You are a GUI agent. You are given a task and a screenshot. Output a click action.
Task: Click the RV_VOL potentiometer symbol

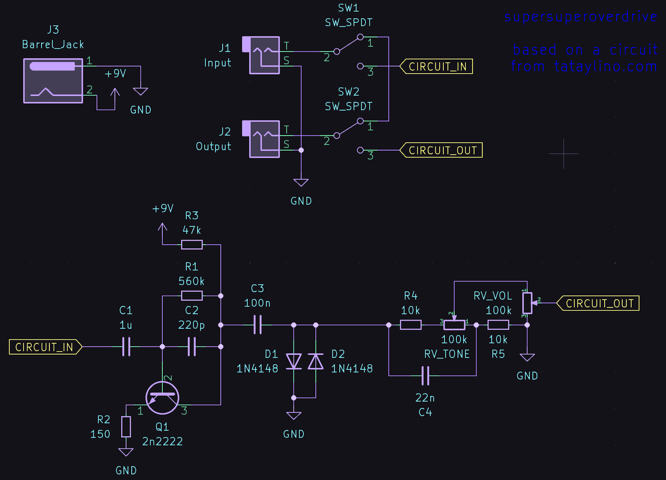[528, 303]
